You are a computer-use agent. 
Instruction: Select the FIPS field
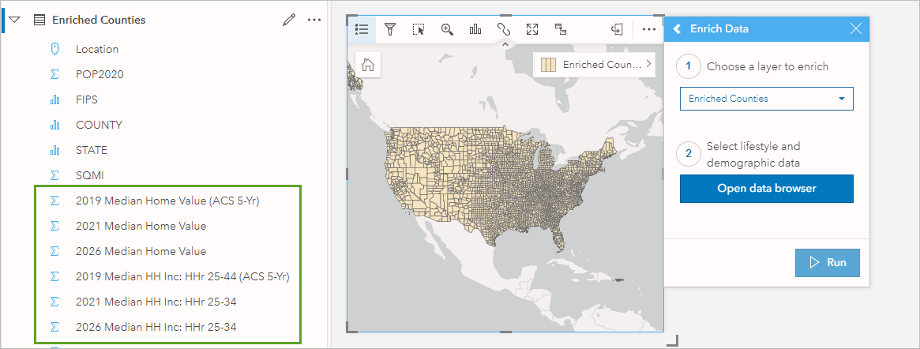pos(86,99)
